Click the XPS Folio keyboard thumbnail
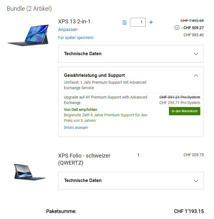The image size is (214, 219). tap(30, 172)
